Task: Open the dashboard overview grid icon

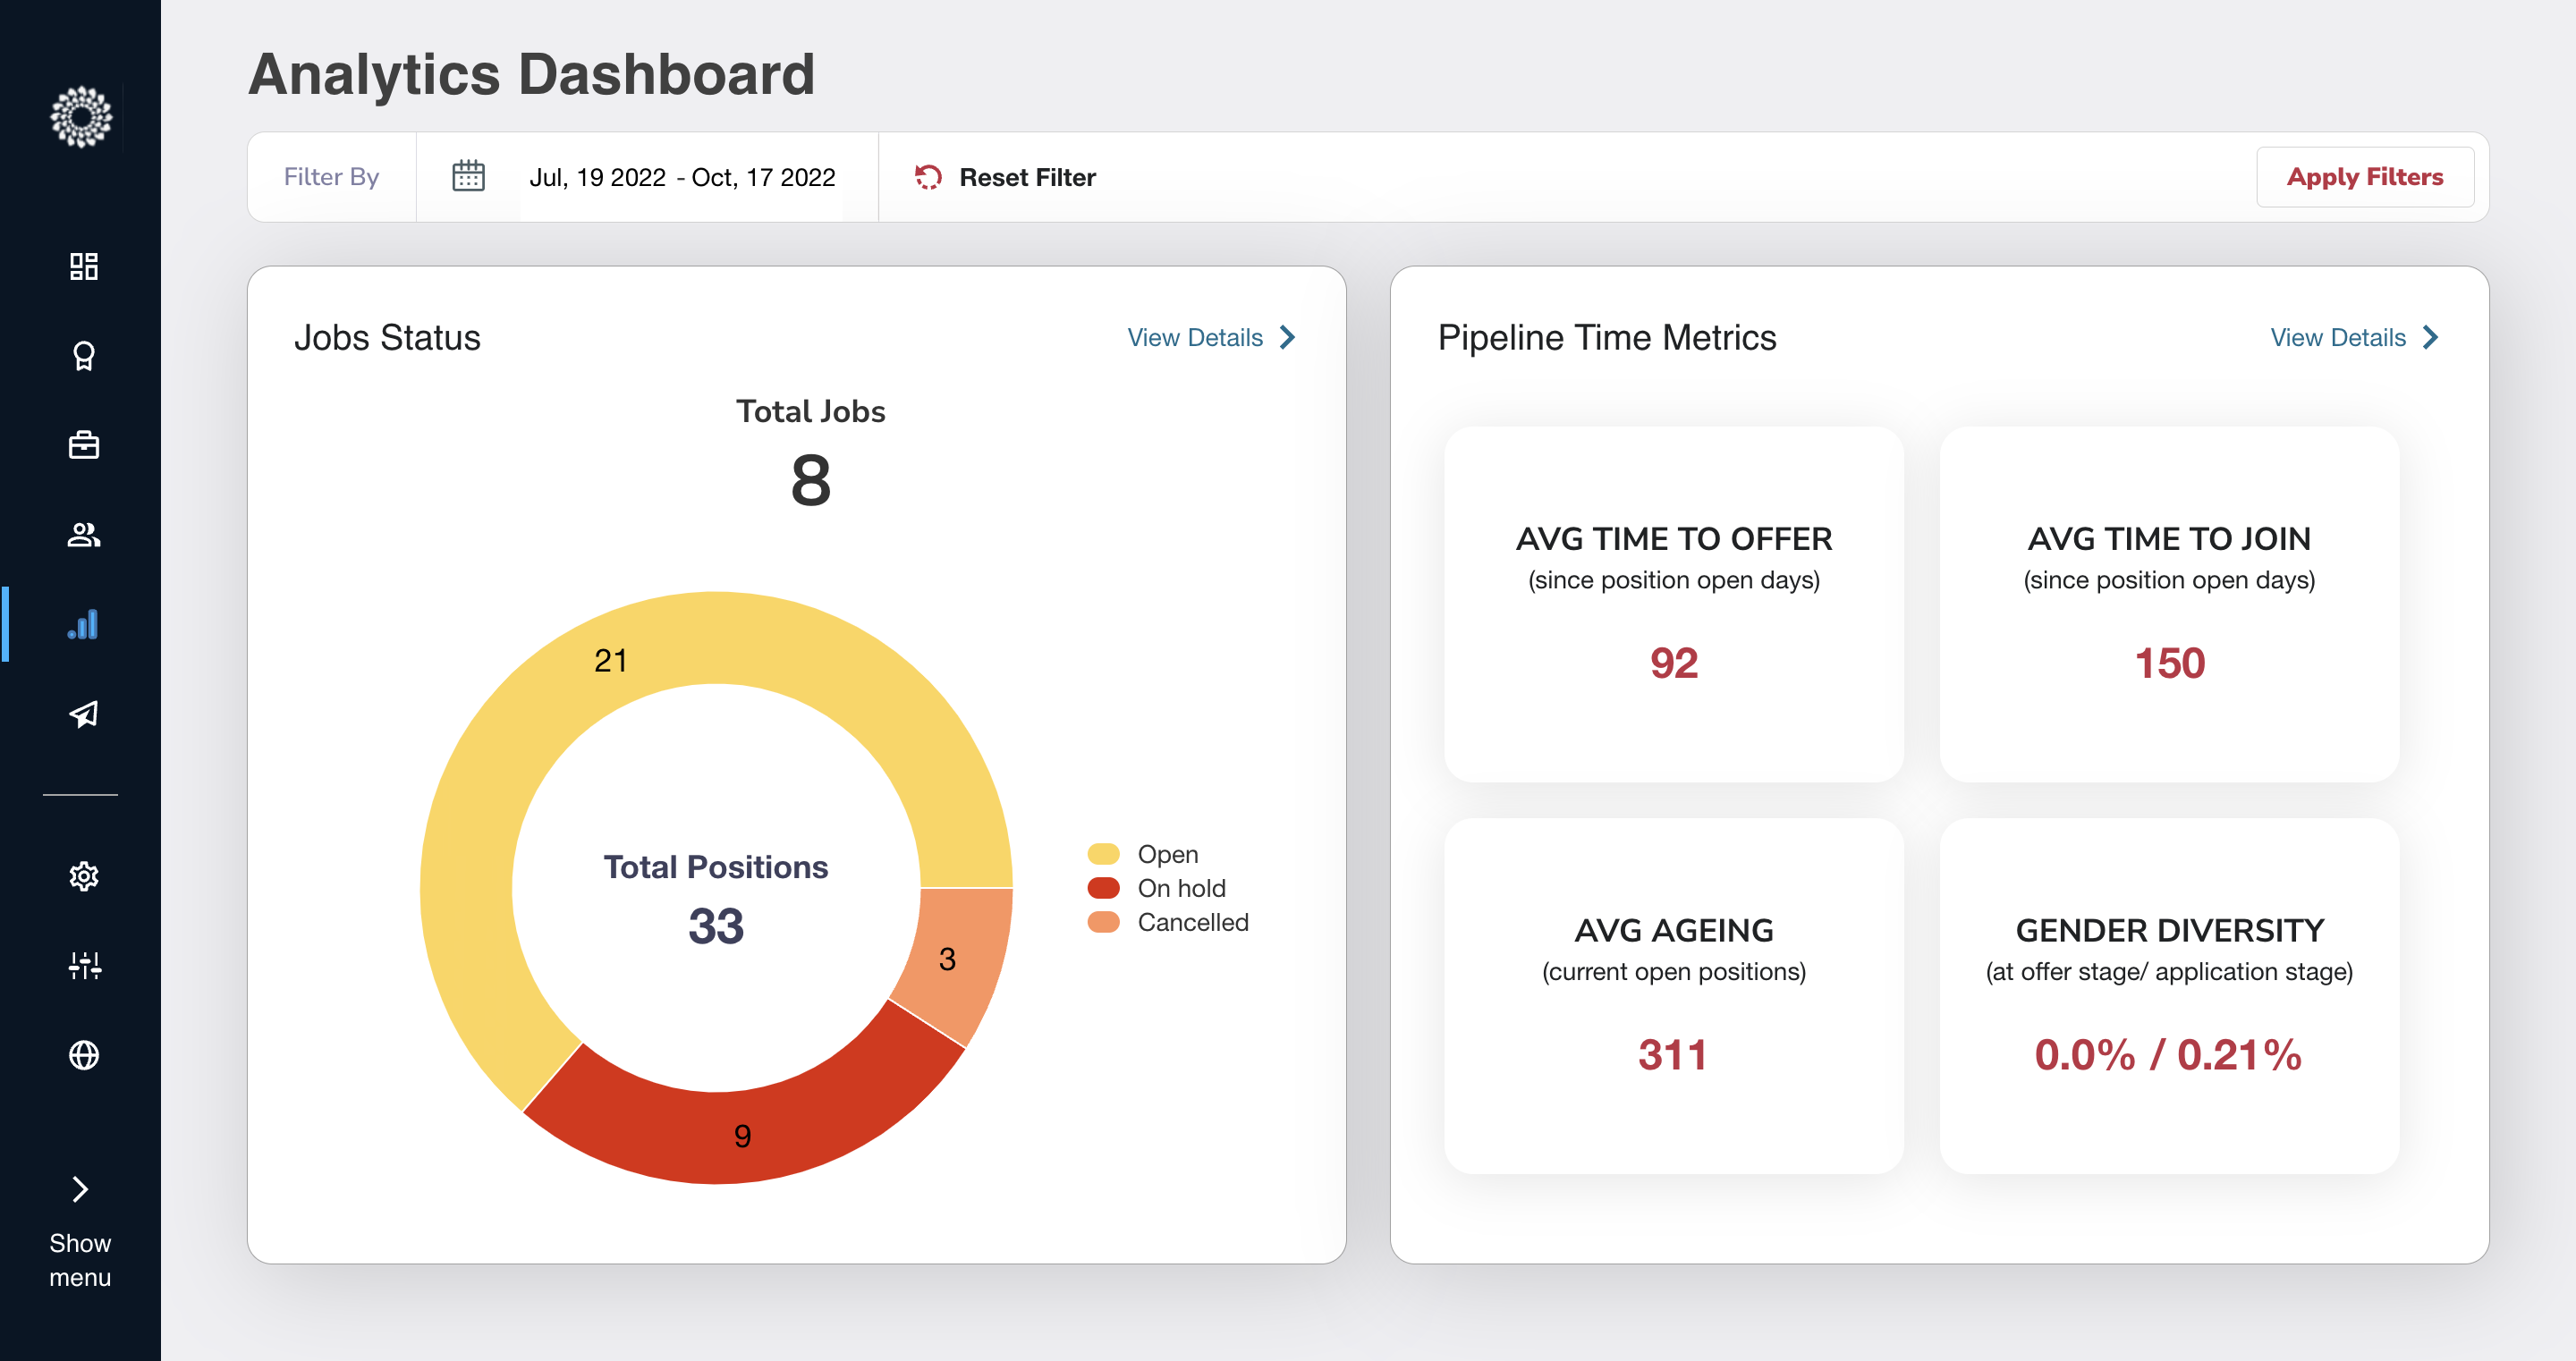Action: click(83, 267)
